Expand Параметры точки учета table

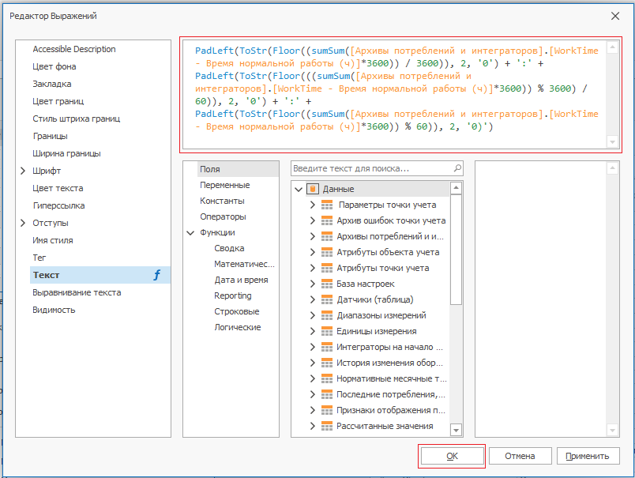tap(312, 205)
